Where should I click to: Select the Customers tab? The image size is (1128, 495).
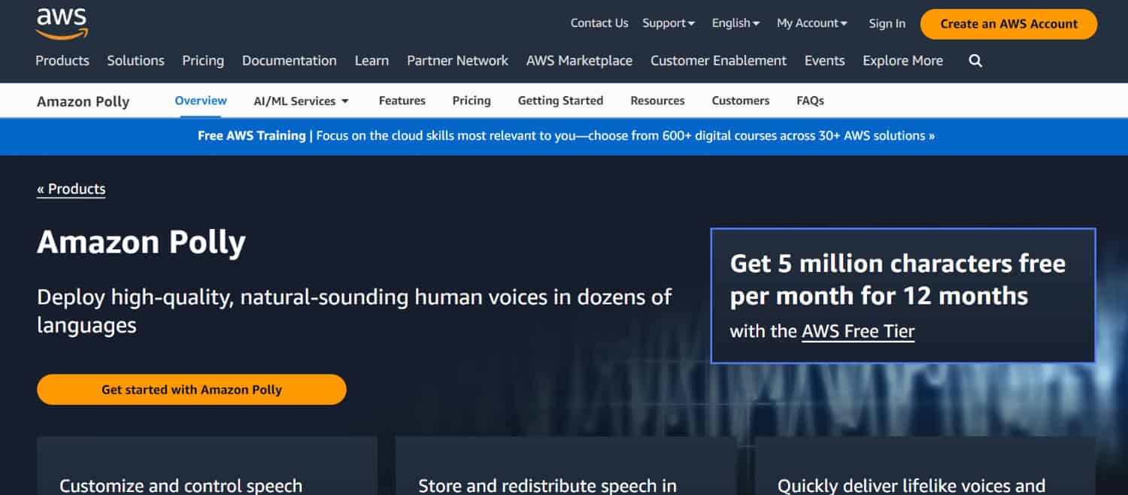[x=741, y=101]
